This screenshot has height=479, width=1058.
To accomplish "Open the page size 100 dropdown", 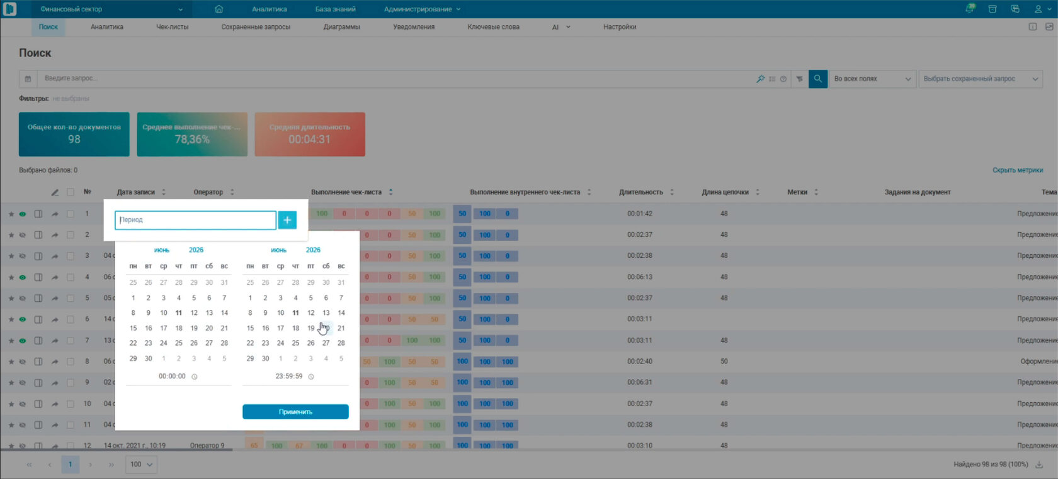I will (141, 465).
